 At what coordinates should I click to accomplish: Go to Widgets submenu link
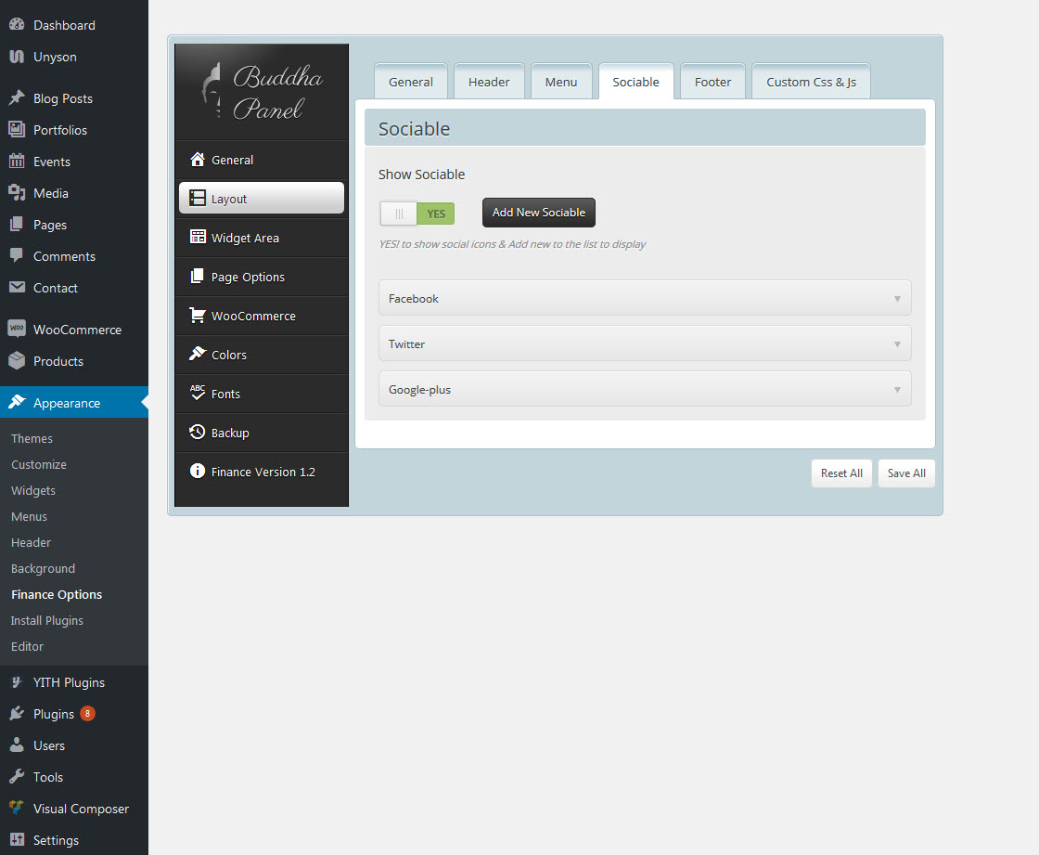(x=33, y=490)
